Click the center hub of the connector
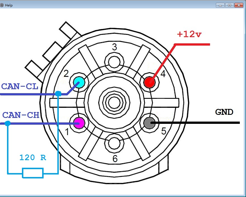 114,102
